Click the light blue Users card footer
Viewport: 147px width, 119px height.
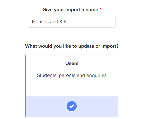coord(72,107)
